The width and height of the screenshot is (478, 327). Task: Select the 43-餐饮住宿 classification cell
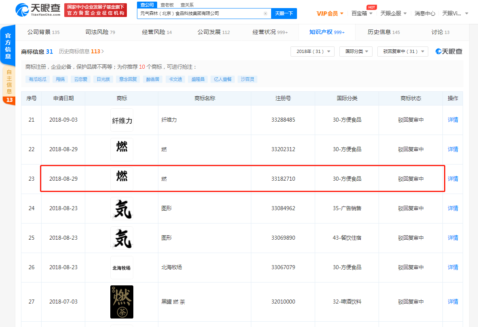click(347, 238)
